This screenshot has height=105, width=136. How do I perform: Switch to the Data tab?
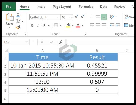click(104, 7)
